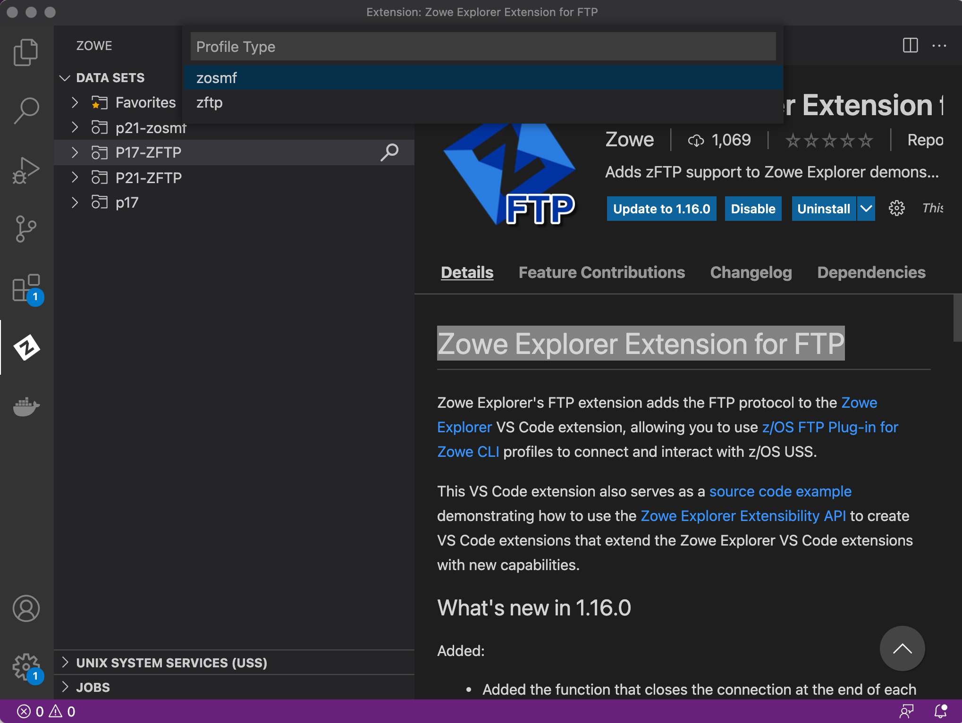Viewport: 962px width, 723px height.
Task: Click the warnings count in status bar
Action: coord(62,711)
